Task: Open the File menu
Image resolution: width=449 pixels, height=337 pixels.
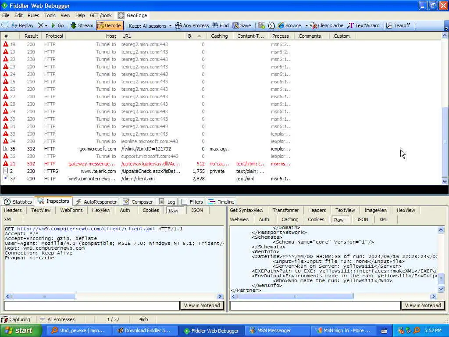Action: (6, 15)
